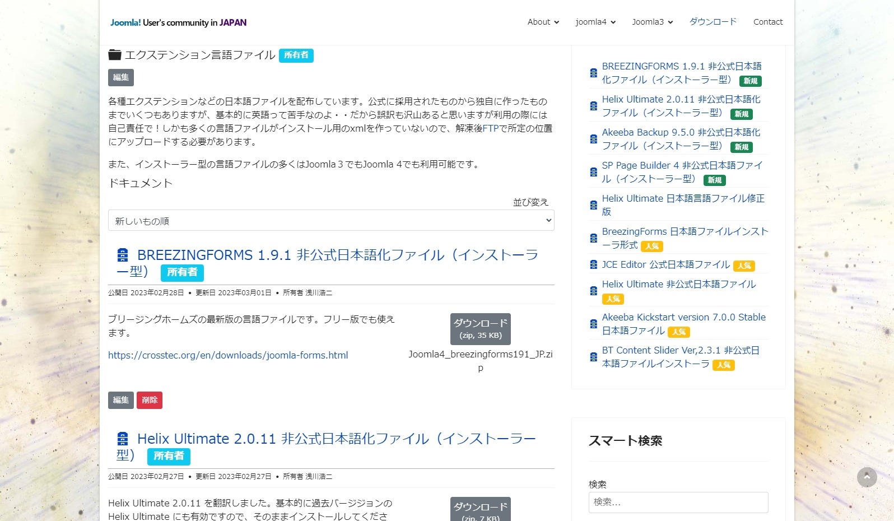Open the About dropdown menu
The image size is (894, 521).
pyautogui.click(x=543, y=22)
